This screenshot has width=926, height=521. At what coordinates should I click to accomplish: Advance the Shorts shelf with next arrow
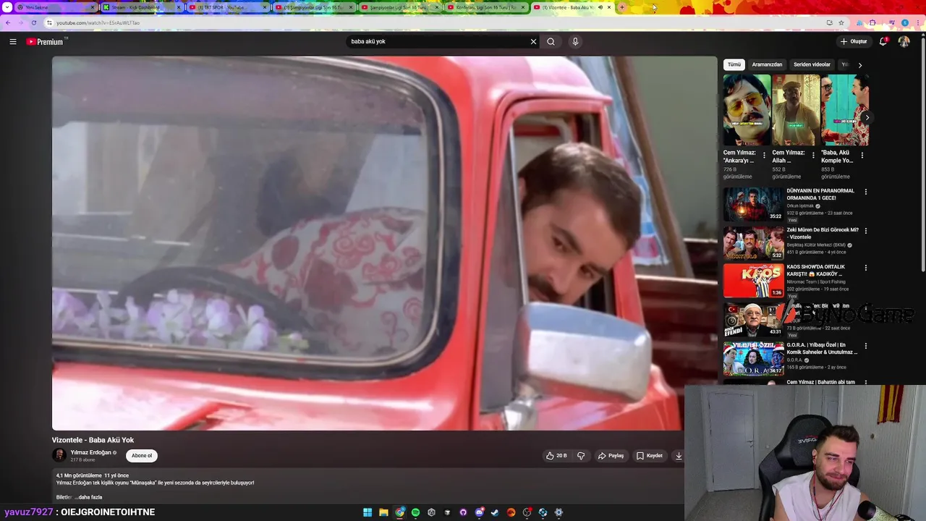867,117
